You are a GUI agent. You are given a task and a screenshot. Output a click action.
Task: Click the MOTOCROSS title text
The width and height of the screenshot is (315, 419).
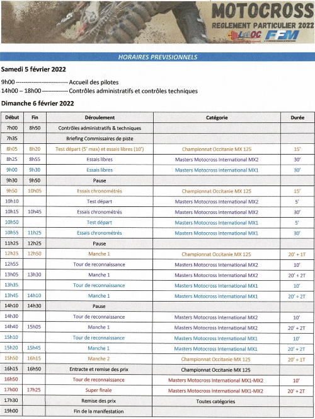coord(263,11)
